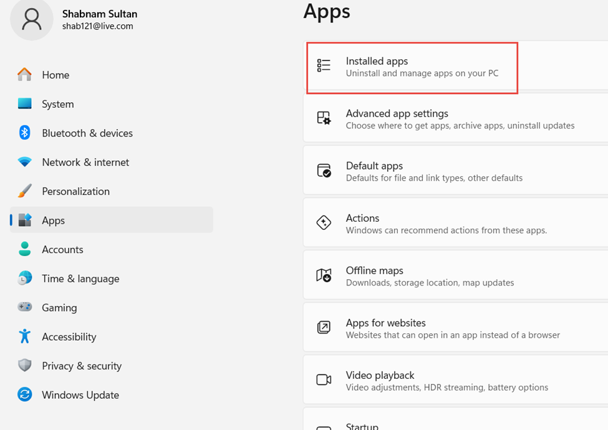Open Video playback settings
This screenshot has height=430, width=608.
click(456, 380)
